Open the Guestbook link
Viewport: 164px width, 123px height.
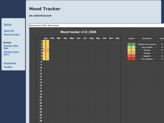pyautogui.click(x=10, y=63)
